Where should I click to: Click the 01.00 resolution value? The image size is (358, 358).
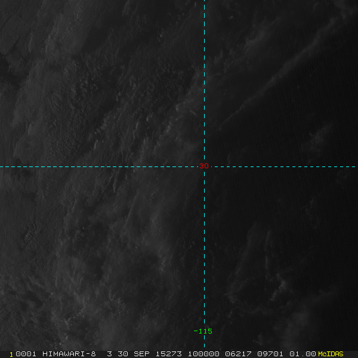coord(303,354)
